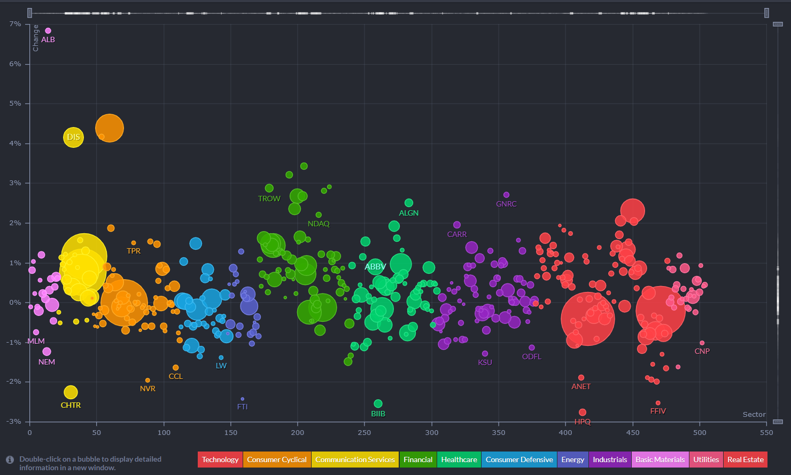Viewport: 791px width, 475px height.
Task: Click the lower handle of the vertical range slider
Action: point(778,422)
